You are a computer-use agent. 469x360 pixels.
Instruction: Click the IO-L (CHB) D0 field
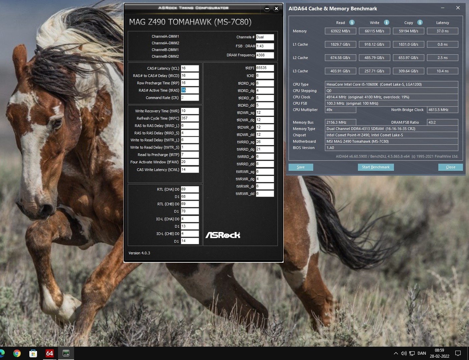(190, 234)
